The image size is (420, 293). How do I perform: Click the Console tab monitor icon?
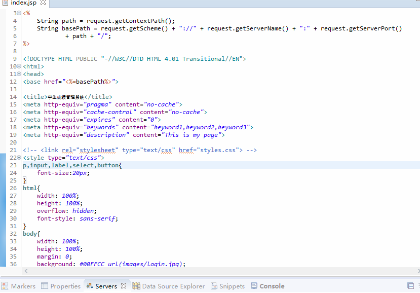(254, 286)
